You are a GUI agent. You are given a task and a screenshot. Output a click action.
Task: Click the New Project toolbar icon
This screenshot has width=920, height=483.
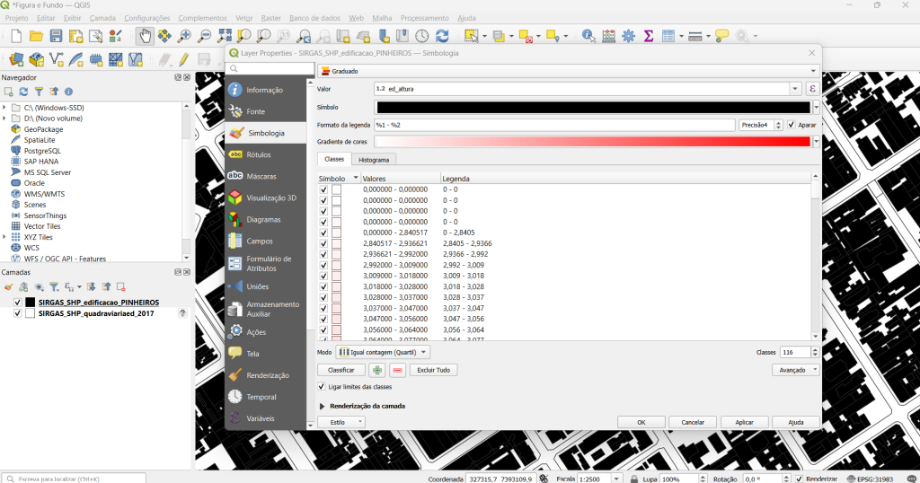click(x=16, y=36)
